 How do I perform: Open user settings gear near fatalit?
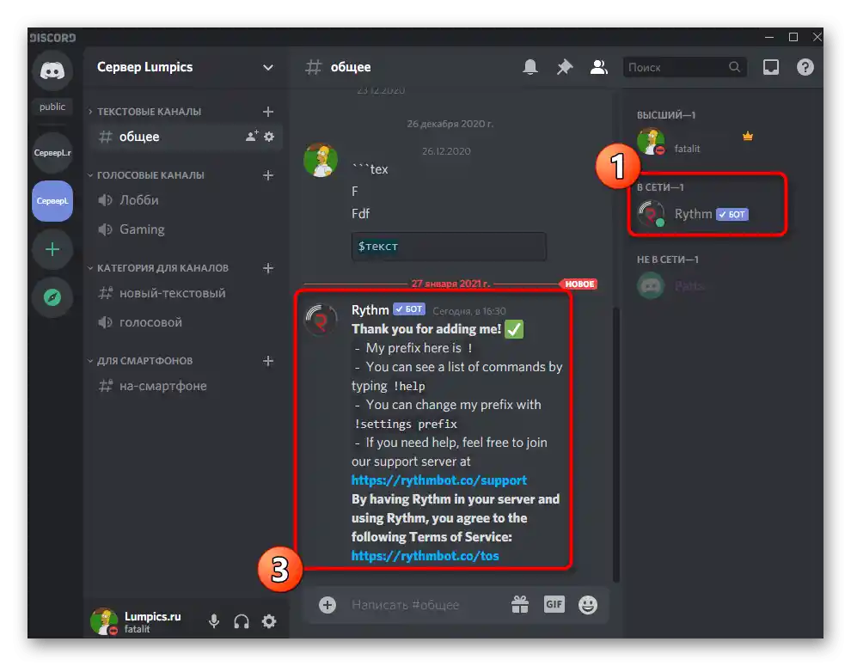(x=269, y=620)
